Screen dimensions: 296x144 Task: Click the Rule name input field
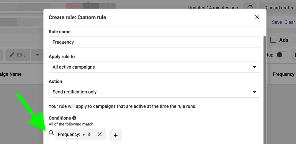155,42
